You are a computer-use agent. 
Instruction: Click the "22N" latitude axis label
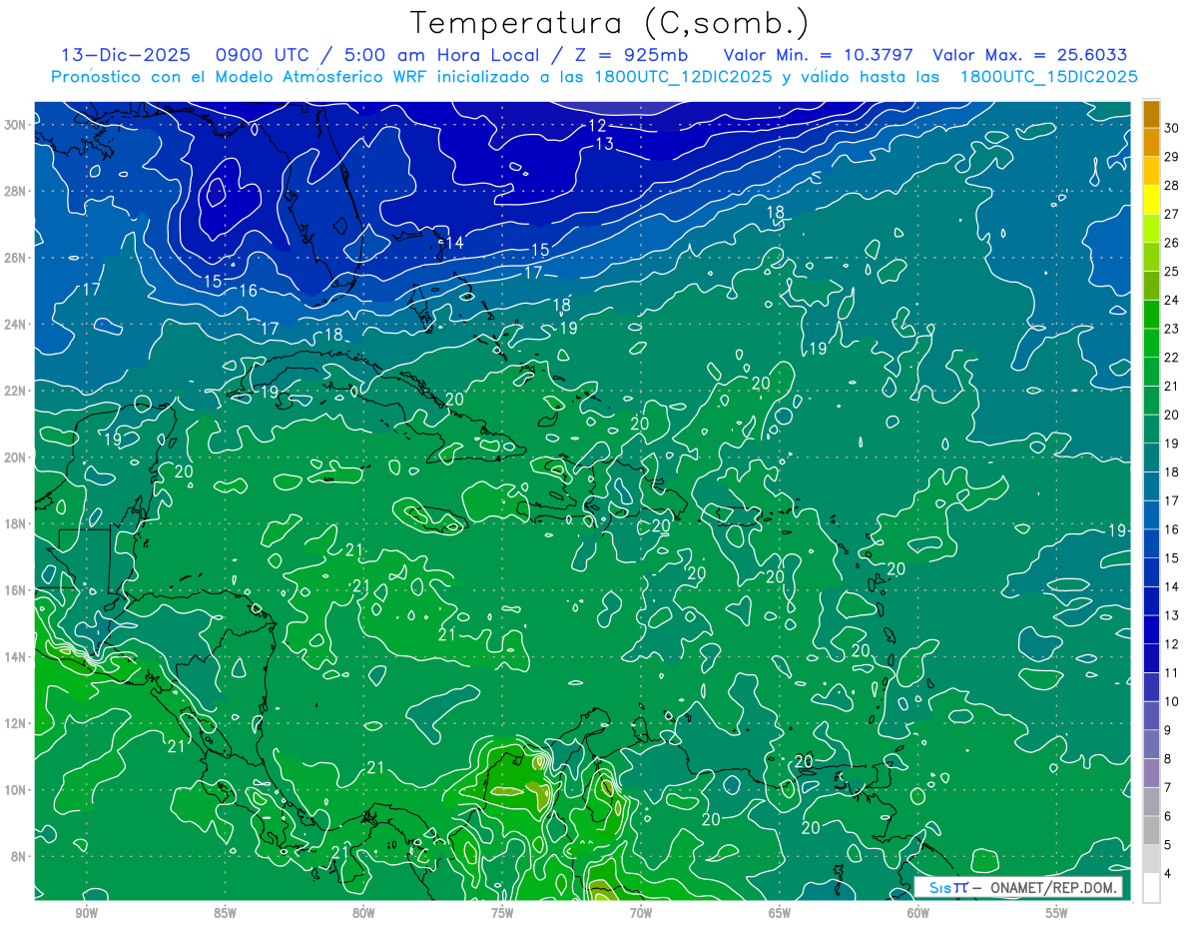coord(17,390)
